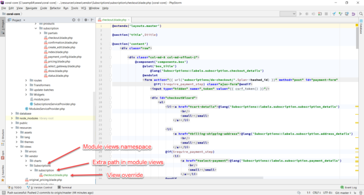Open the Database side panel

pyautogui.click(x=361, y=27)
